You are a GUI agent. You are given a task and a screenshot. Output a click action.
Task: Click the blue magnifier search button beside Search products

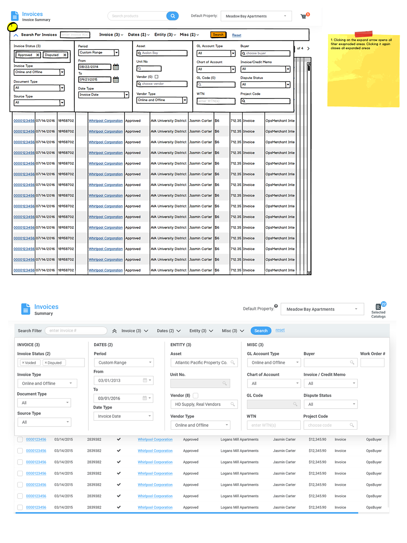[x=172, y=16]
